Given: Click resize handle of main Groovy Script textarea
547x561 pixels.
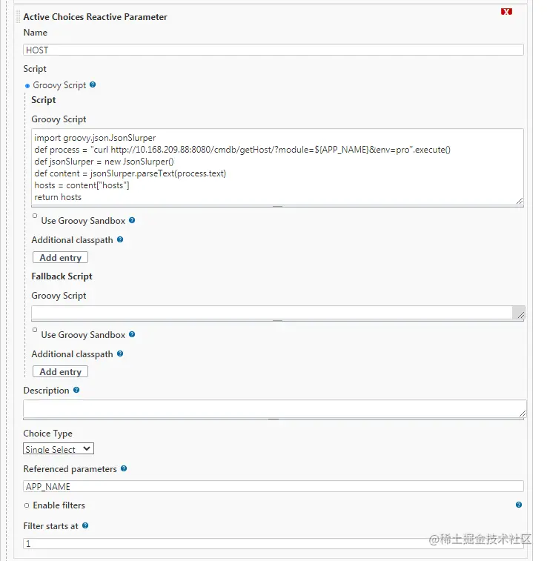Looking at the screenshot, I should pos(520,200).
